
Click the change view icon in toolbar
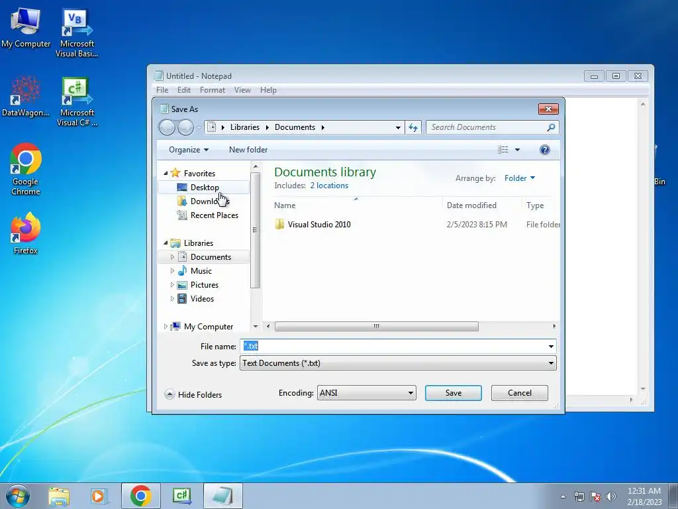(x=503, y=150)
